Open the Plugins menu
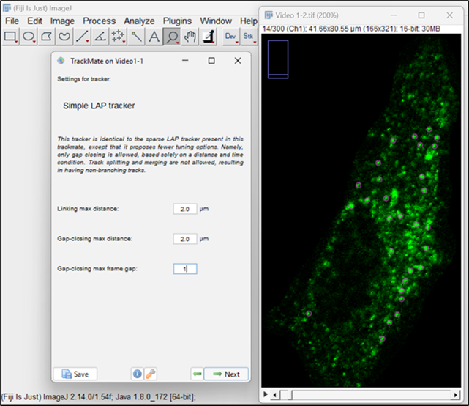Screen dimensions: 469x406 (x=177, y=21)
